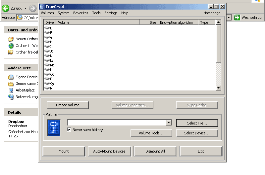The height and width of the screenshot is (175, 265).
Task: Open Eigene Dateien in Explorer sidebar
Action: [23, 77]
